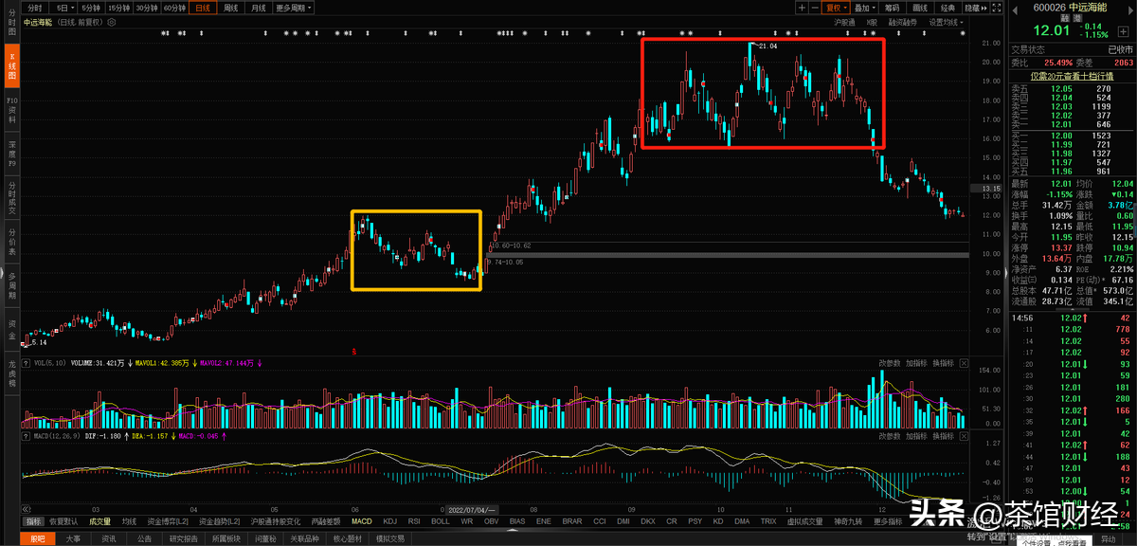Click the zoom-in plus icon in chart toolbar
Screen dimensions: 1137x546
(802, 8)
